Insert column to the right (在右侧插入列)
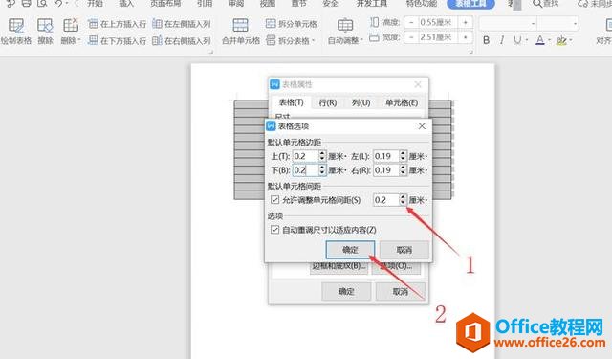This screenshot has height=359, width=612. pos(182,40)
